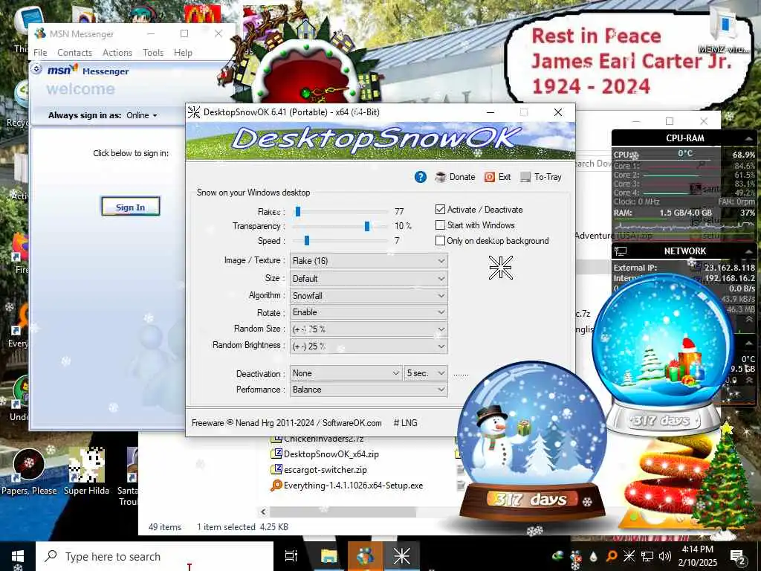Collapse the CPU-RAM gadget header arrow
The height and width of the screenshot is (571, 761).
[x=749, y=139]
